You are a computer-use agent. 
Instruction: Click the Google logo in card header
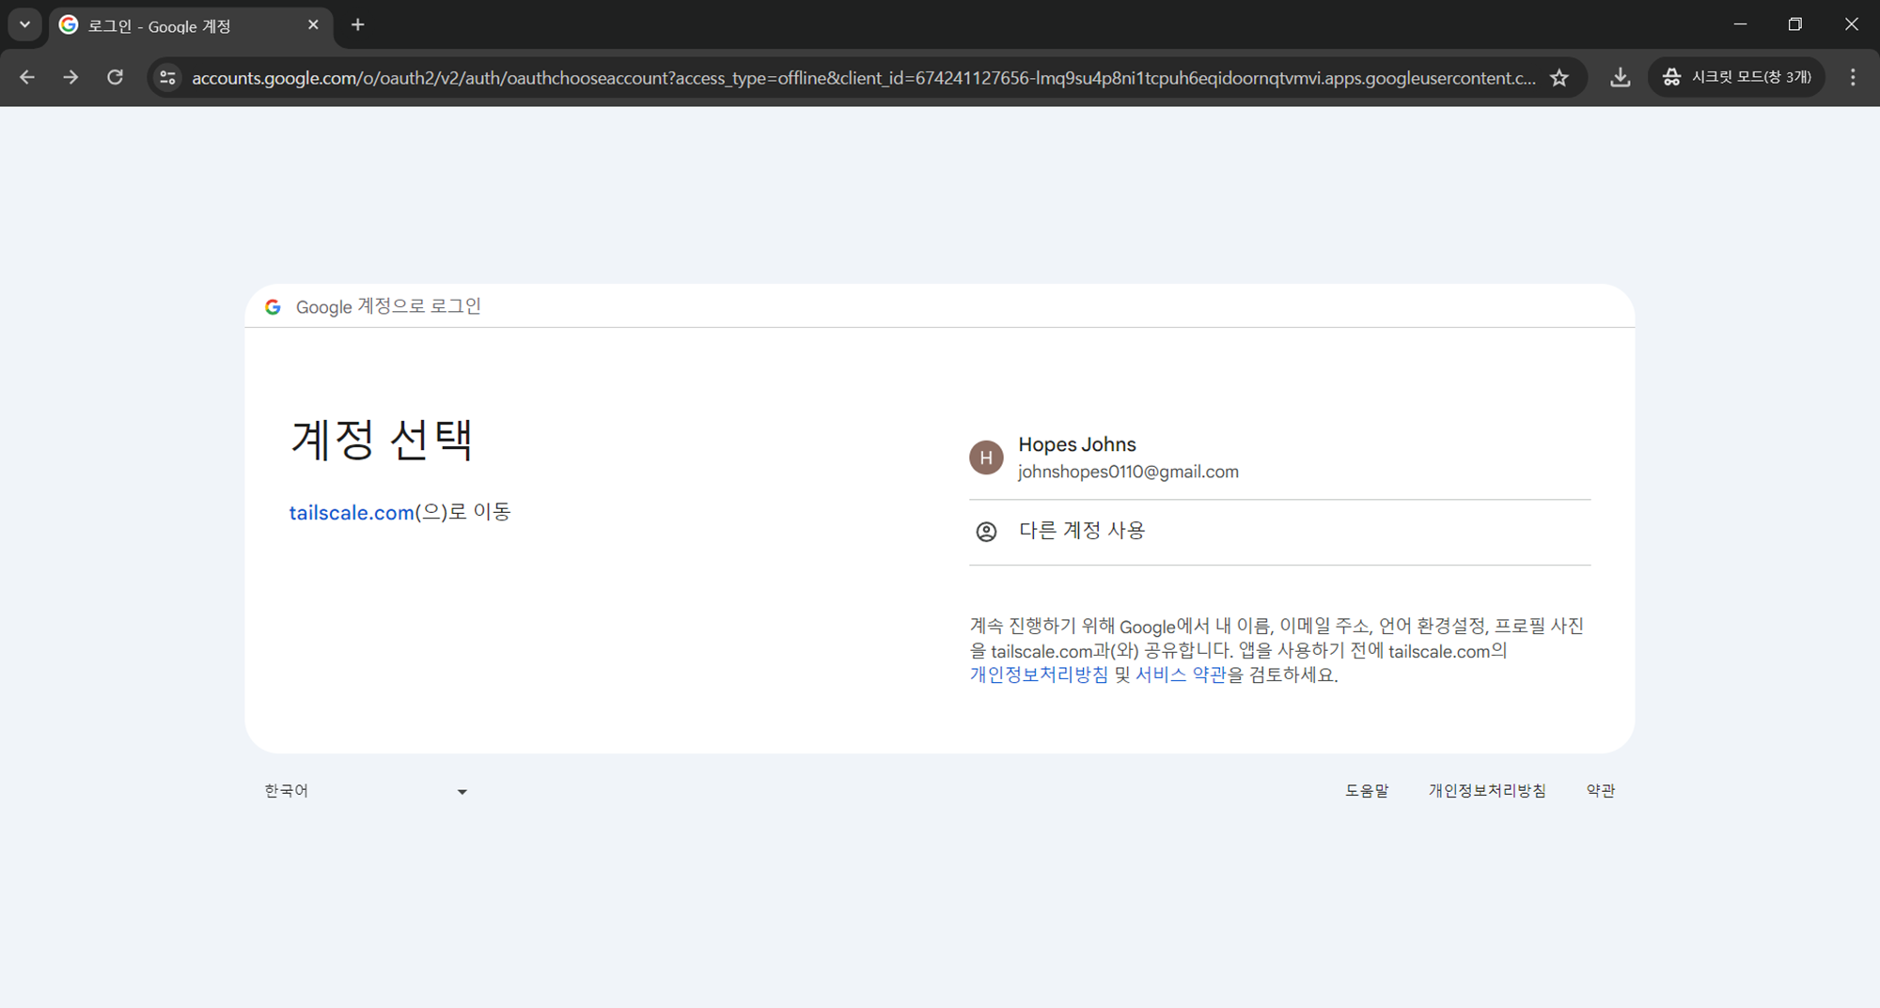pyautogui.click(x=273, y=307)
